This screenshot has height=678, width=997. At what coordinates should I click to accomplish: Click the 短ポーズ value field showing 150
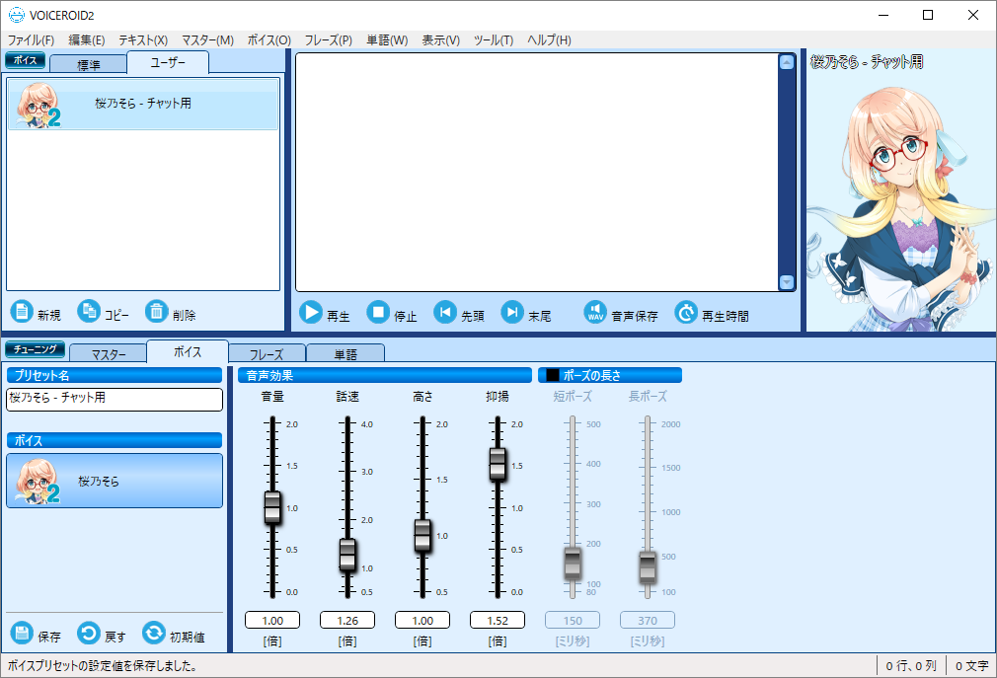point(573,620)
